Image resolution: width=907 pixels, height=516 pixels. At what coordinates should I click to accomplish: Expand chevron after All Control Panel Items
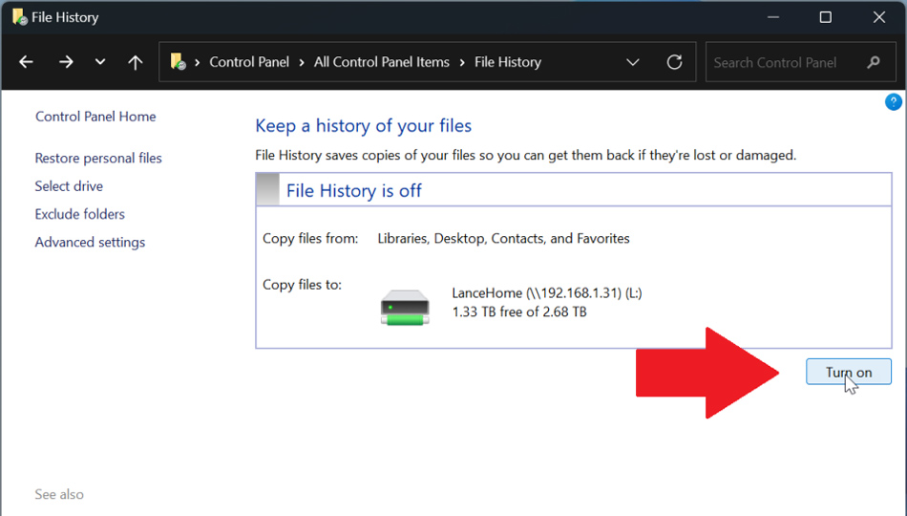(462, 62)
